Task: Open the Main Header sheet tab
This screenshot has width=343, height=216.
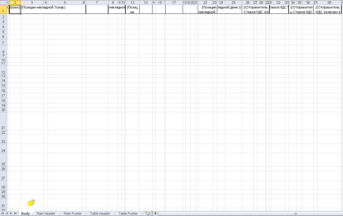Action: coord(46,213)
